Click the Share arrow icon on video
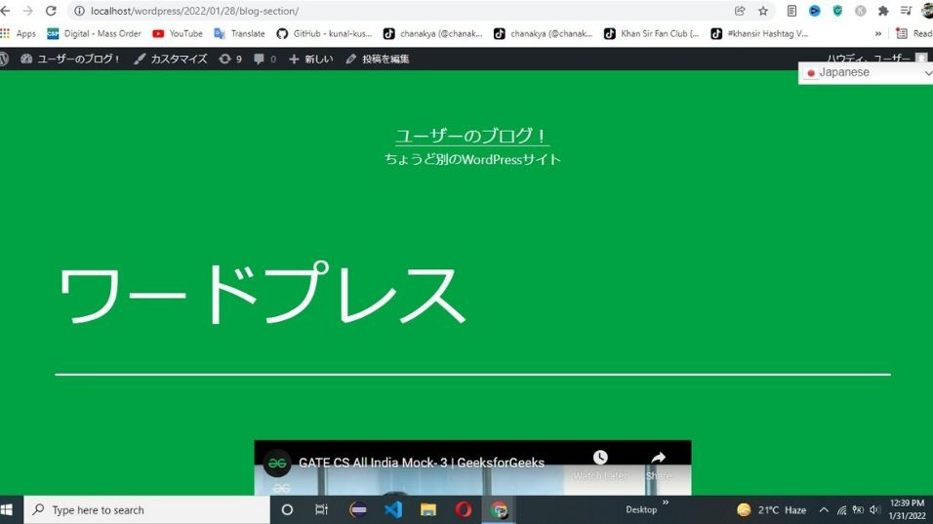 [x=658, y=458]
